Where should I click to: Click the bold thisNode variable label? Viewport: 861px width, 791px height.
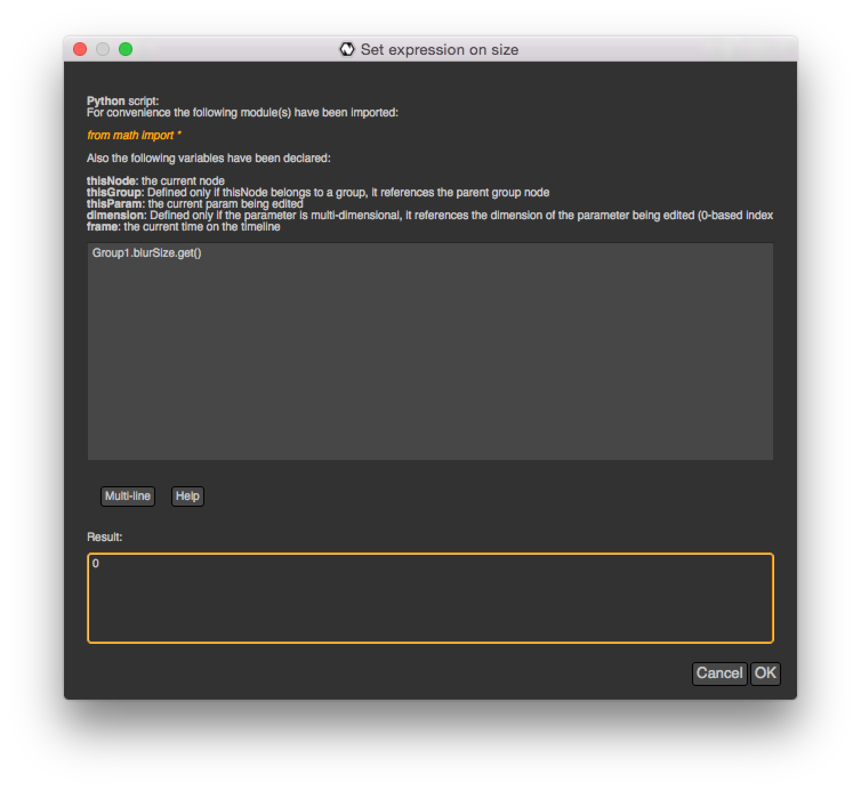[112, 181]
